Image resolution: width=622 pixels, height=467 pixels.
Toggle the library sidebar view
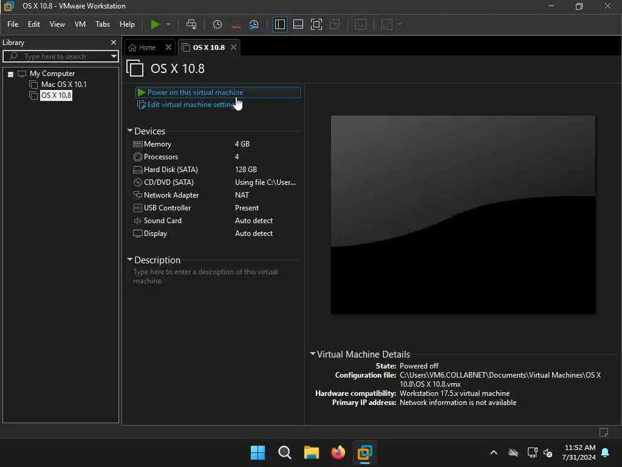click(279, 24)
